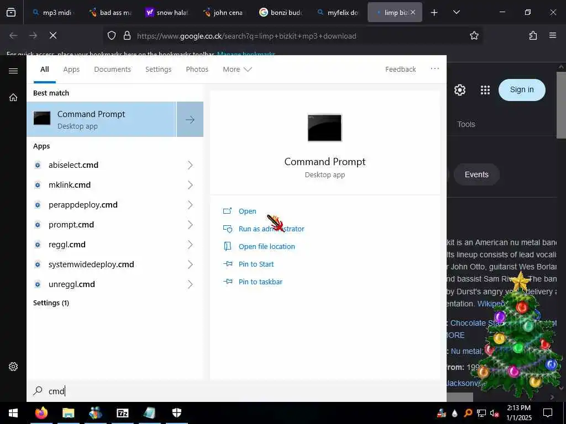Open Firefox extensions puzzle icon

pyautogui.click(x=533, y=35)
